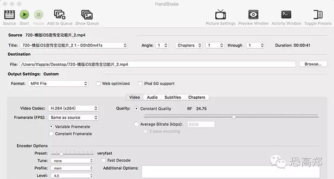This screenshot has width=334, height=179.
Task: Choose the Average Bitrate radio option
Action: [x=136, y=124]
